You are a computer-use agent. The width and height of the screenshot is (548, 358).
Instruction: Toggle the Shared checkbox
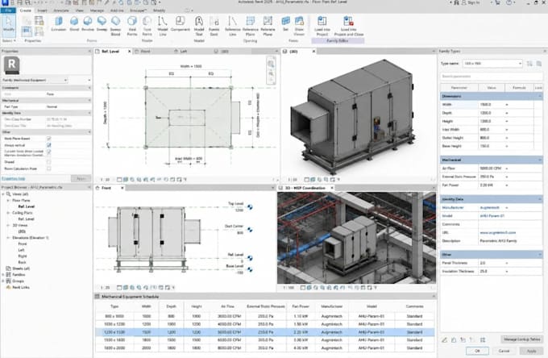point(48,162)
